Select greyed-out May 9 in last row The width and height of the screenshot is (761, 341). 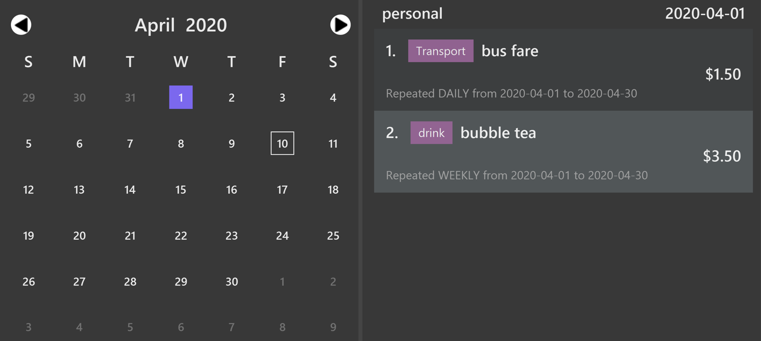[x=333, y=328]
